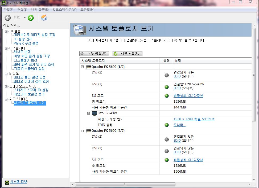Select PhysX 구성 설정
This screenshot has height=188, width=259.
point(26,43)
